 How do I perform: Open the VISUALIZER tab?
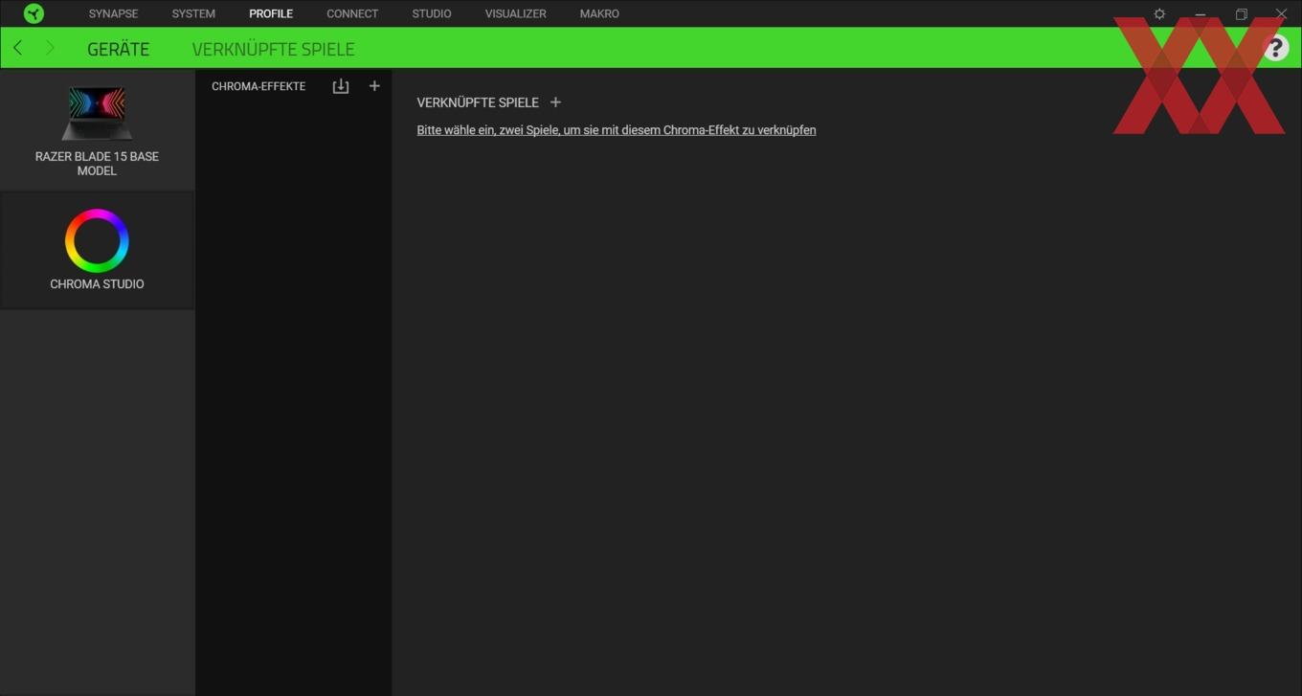point(516,13)
